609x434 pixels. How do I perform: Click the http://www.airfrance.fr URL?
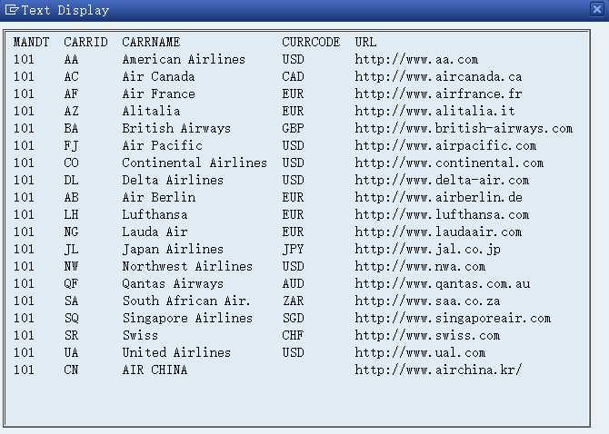point(438,94)
